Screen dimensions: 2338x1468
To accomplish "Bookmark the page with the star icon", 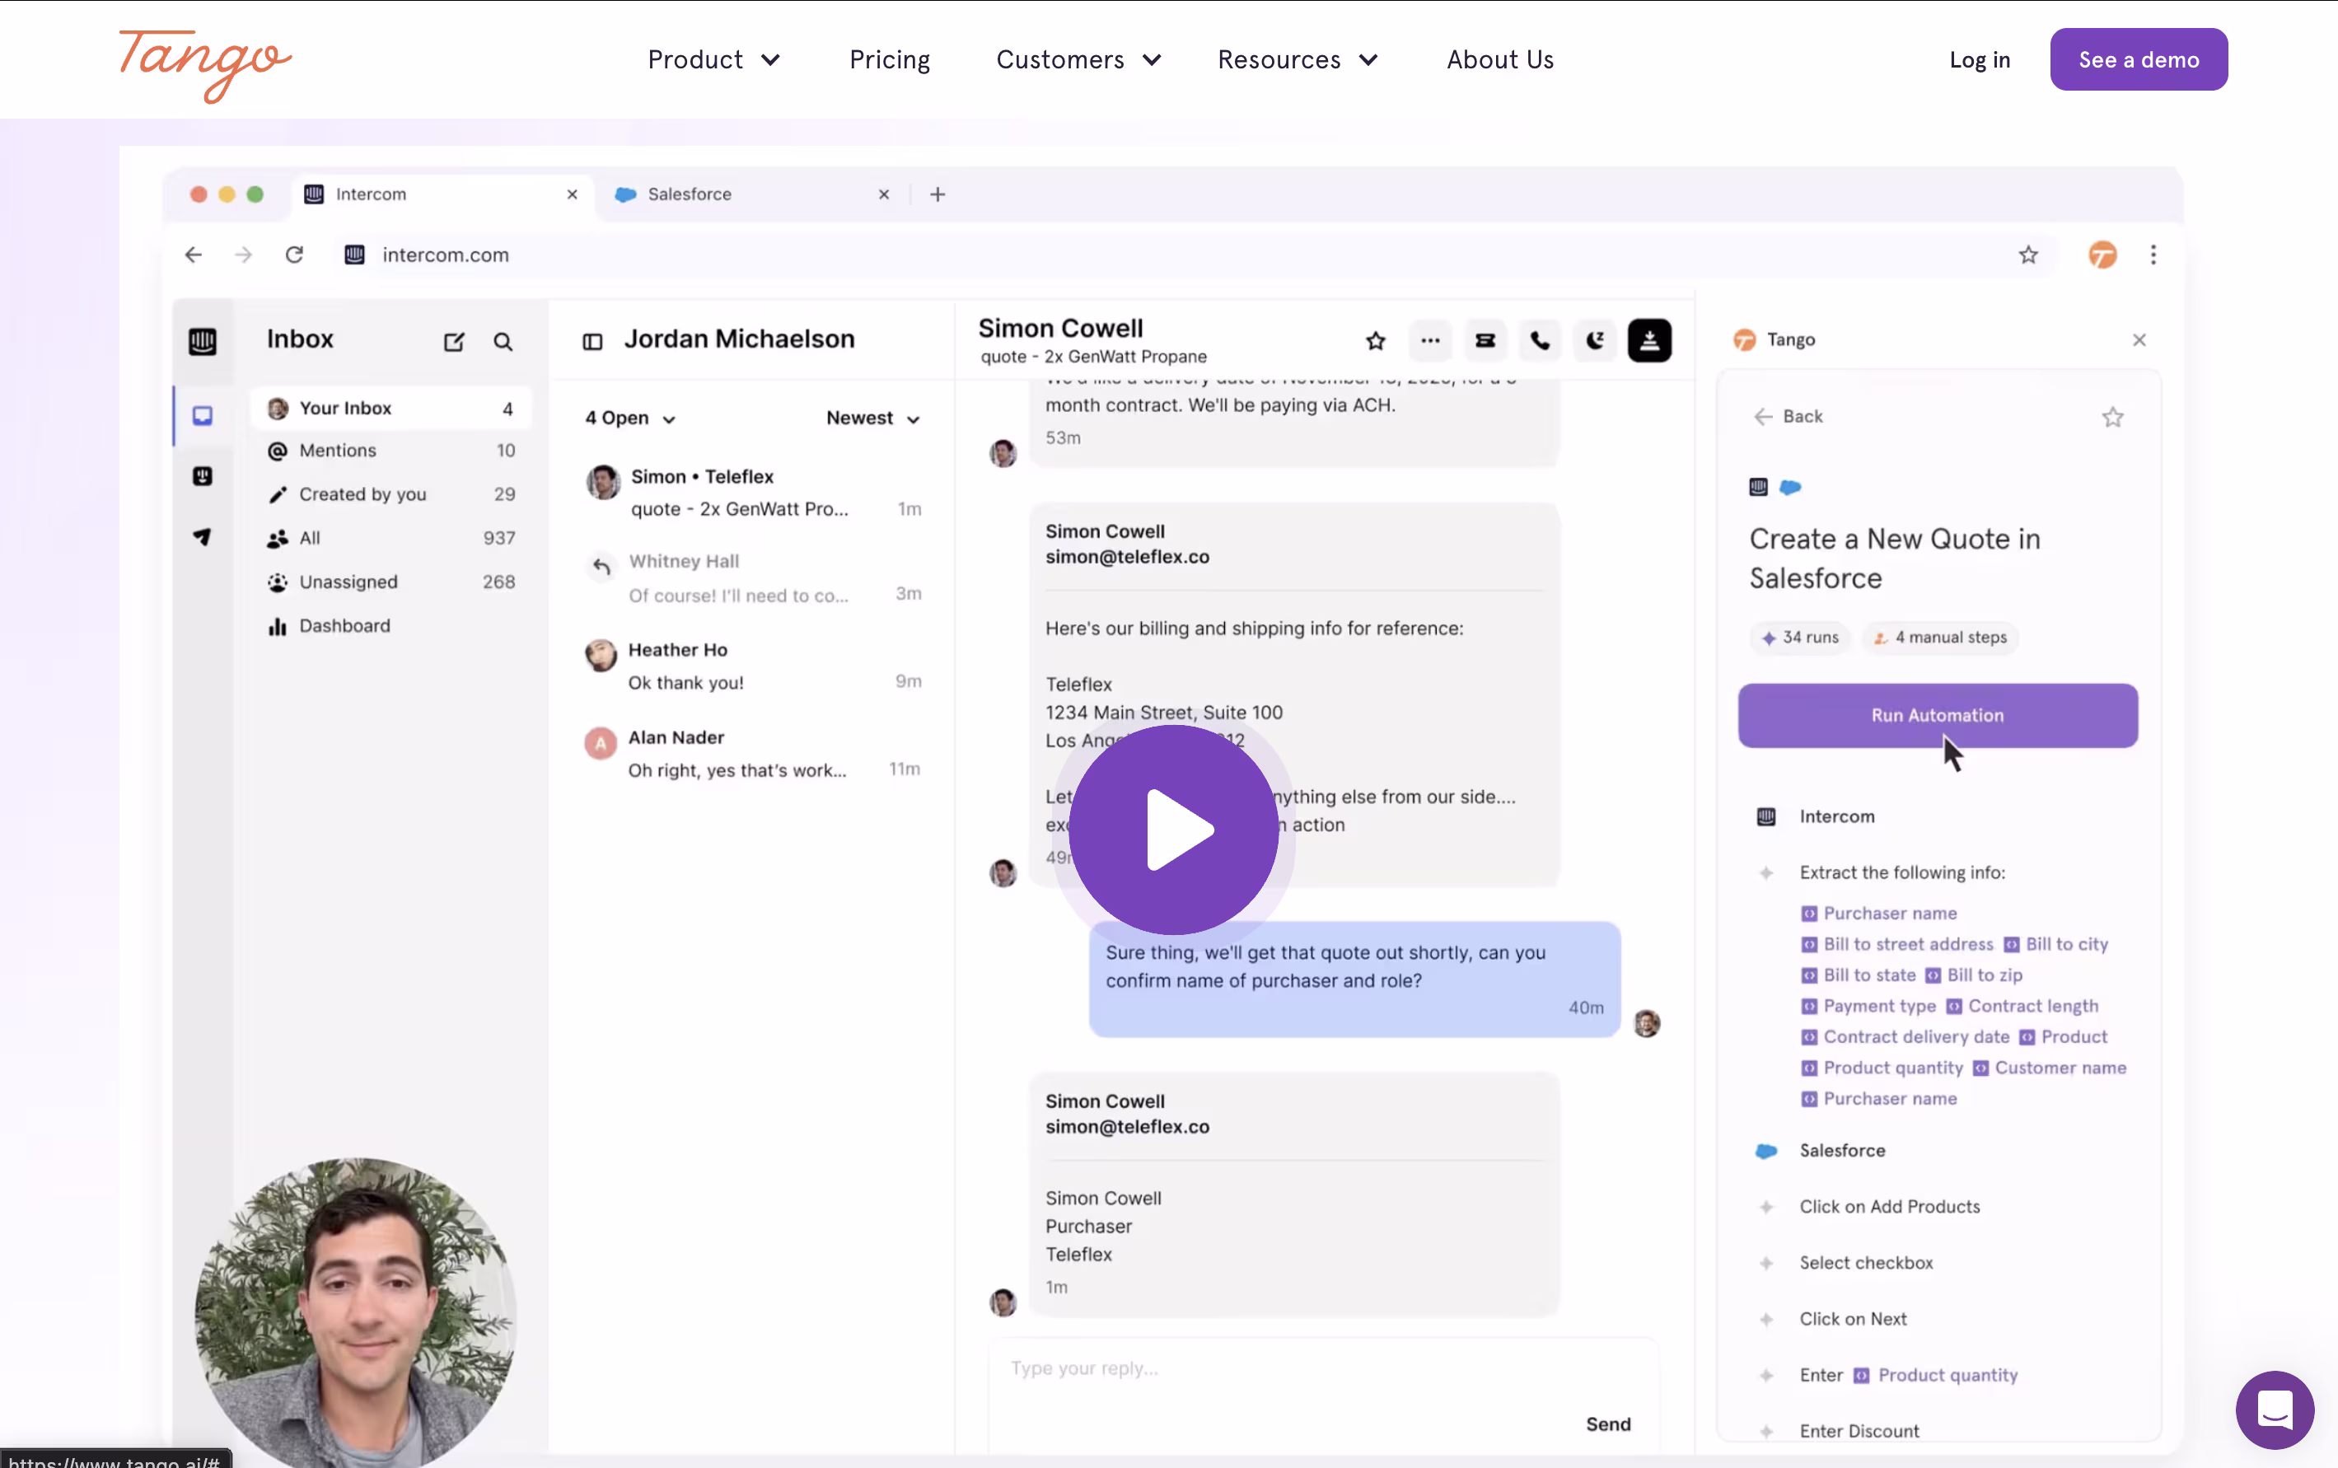I will point(2027,255).
